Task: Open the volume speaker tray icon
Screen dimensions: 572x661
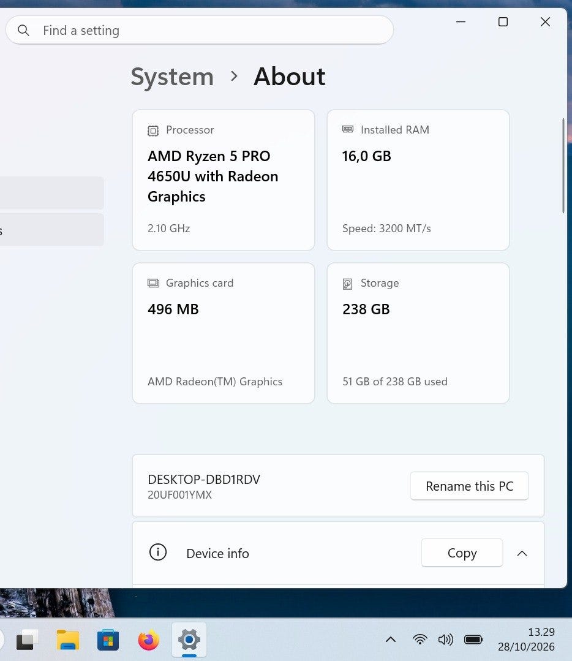Action: [x=446, y=640]
